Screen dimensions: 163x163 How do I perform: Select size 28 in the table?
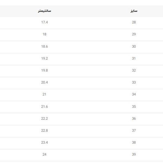click(134, 22)
